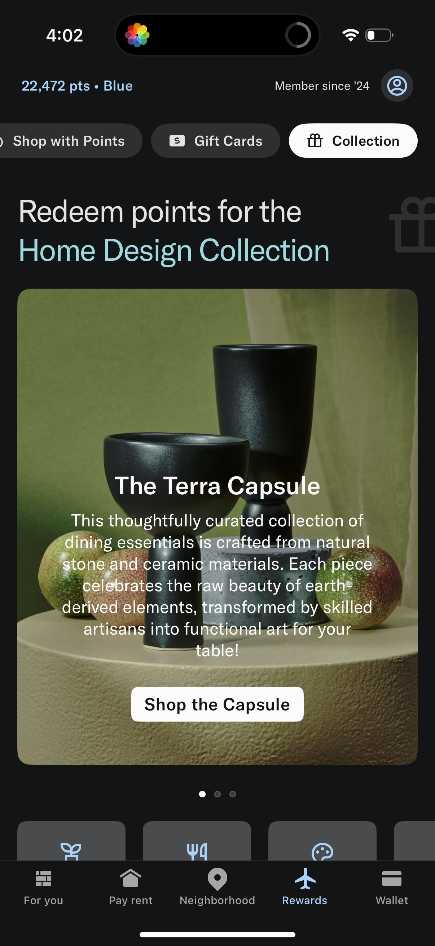Screen dimensions: 435x946
Task: Tap the Rewards airplane icon
Action: coord(305,879)
